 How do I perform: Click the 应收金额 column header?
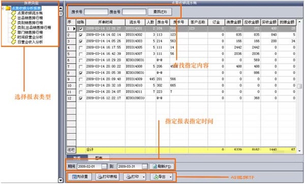(252, 22)
